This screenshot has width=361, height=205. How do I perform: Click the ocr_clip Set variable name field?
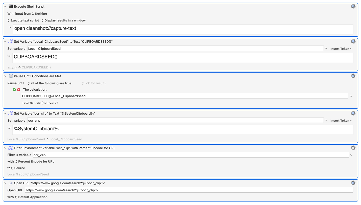coord(175,120)
